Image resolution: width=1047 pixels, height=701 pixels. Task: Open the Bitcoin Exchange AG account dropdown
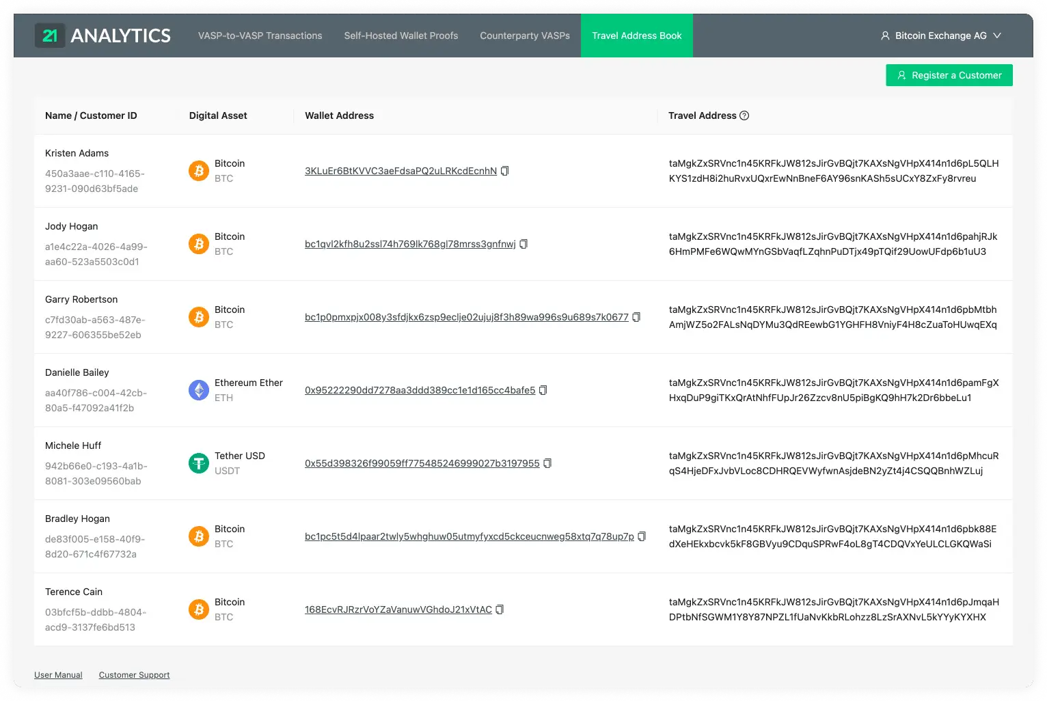940,35
